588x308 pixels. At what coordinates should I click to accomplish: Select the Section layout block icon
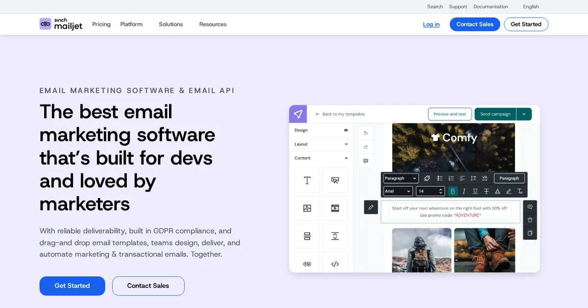(307, 236)
